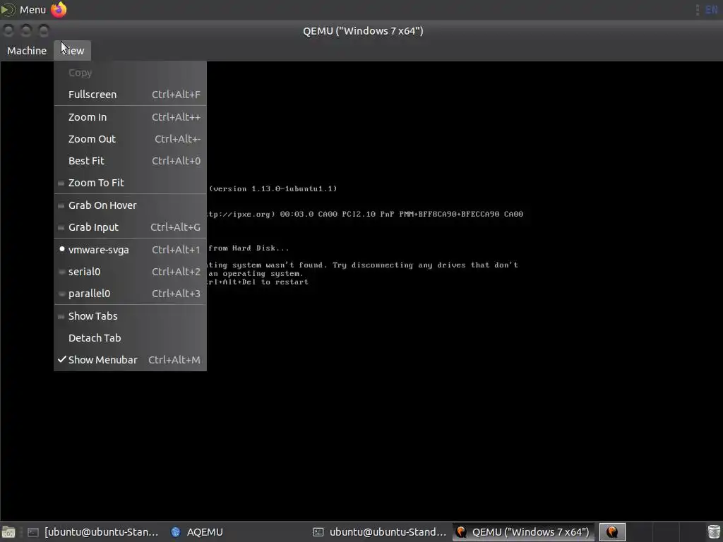
Task: Select the Zoom Out menu entry
Action: 130,139
